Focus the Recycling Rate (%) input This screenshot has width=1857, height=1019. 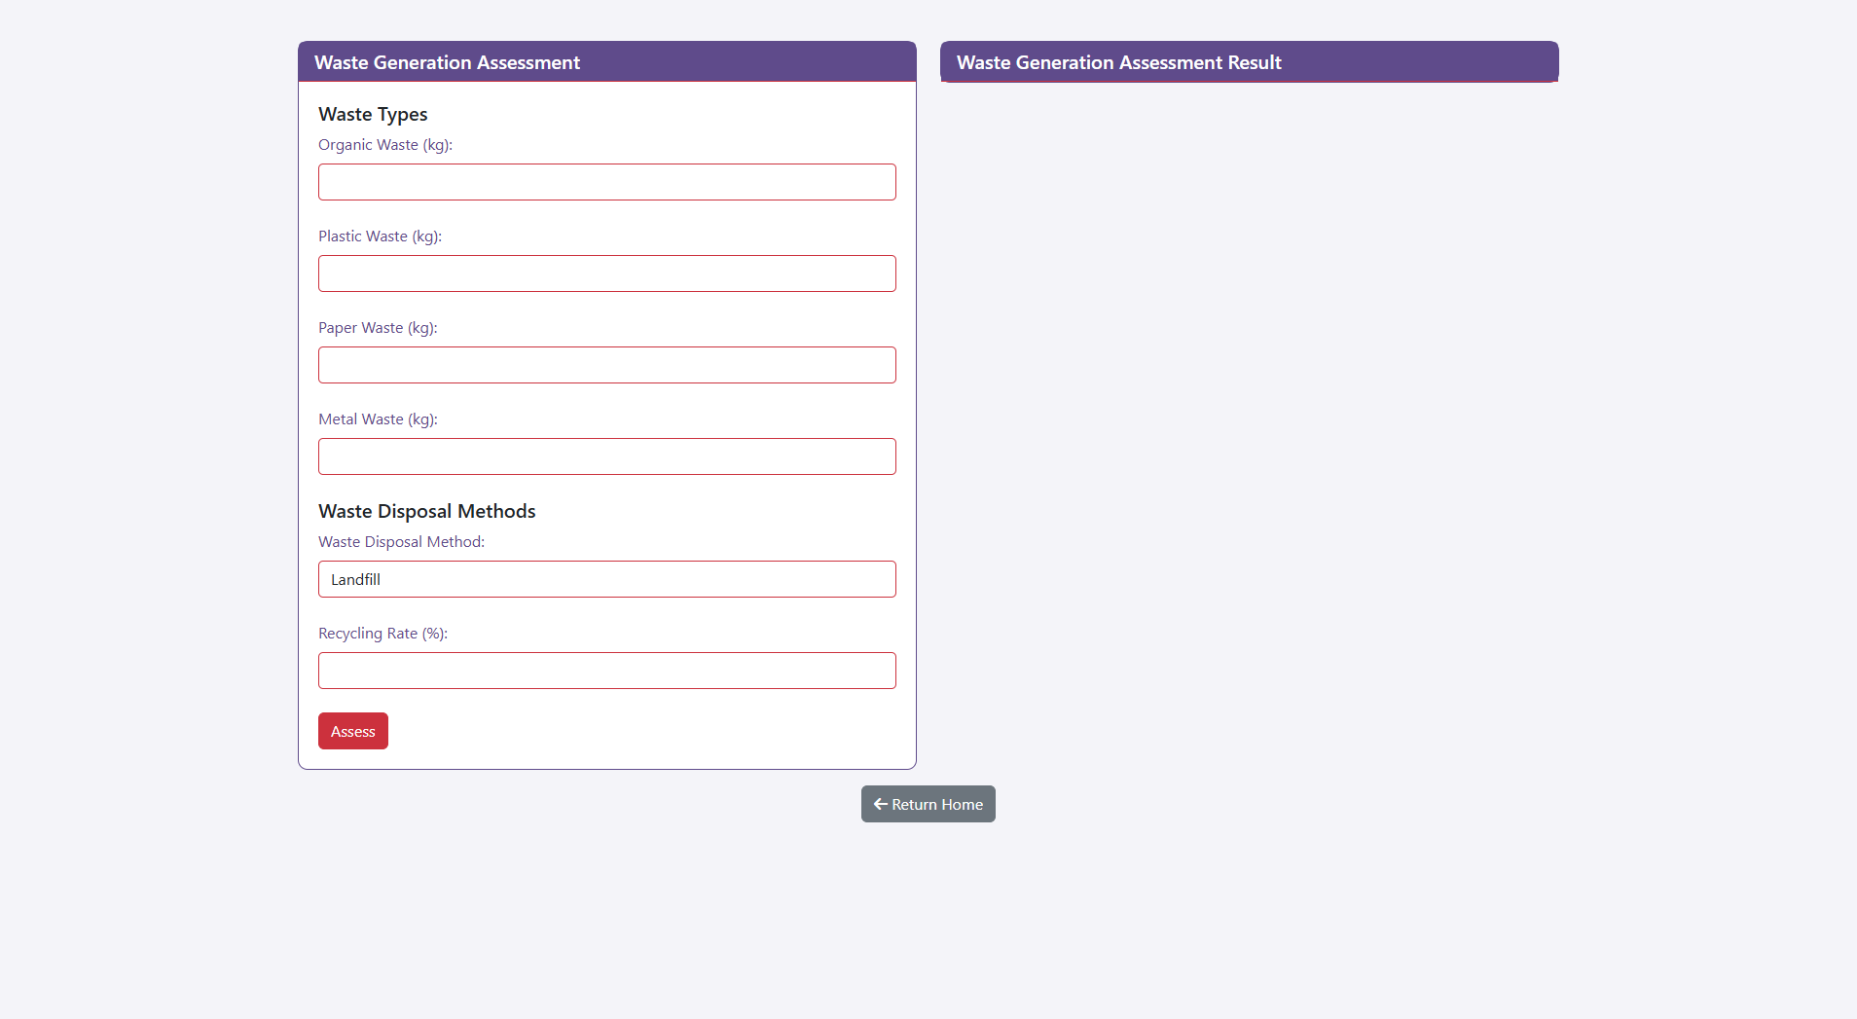pos(606,671)
